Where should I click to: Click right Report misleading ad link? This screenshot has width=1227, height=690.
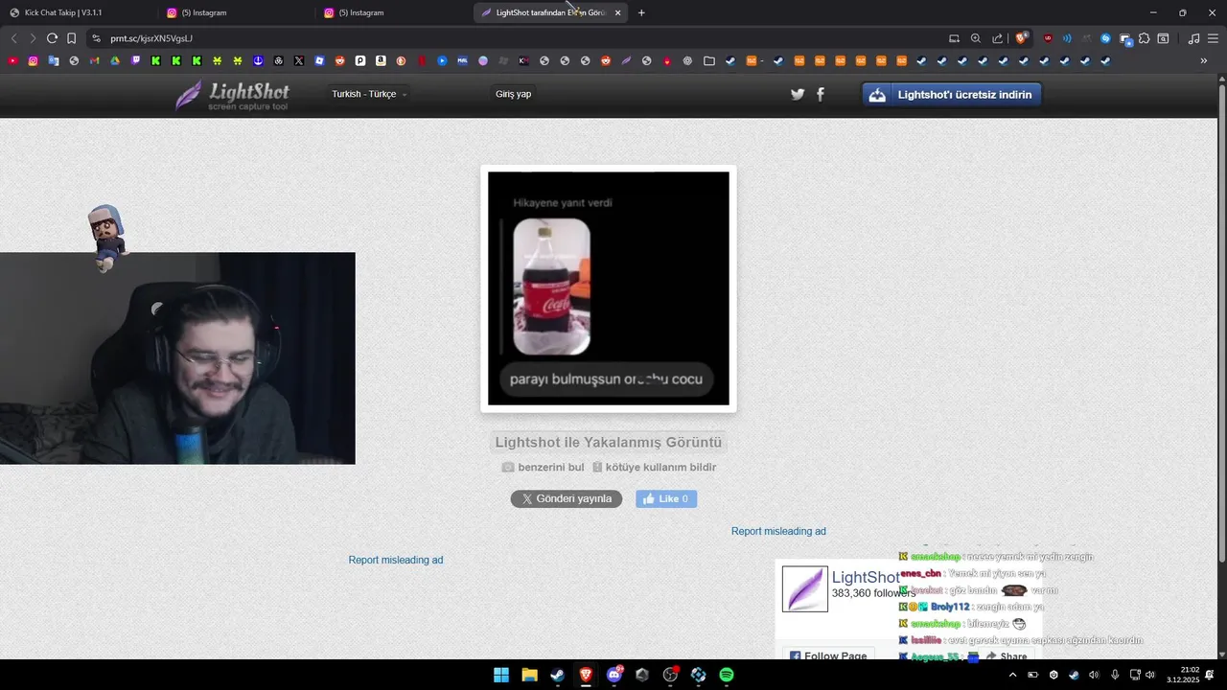point(778,531)
